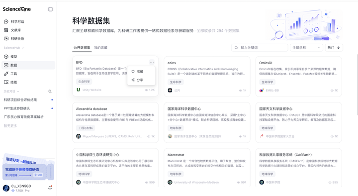Open 模型 in the sidebar
This screenshot has width=358, height=196.
click(x=10, y=56)
